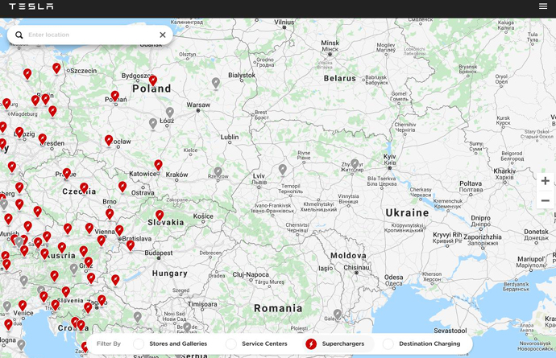Clear the location search box
Image resolution: width=556 pixels, height=358 pixels.
pyautogui.click(x=162, y=35)
